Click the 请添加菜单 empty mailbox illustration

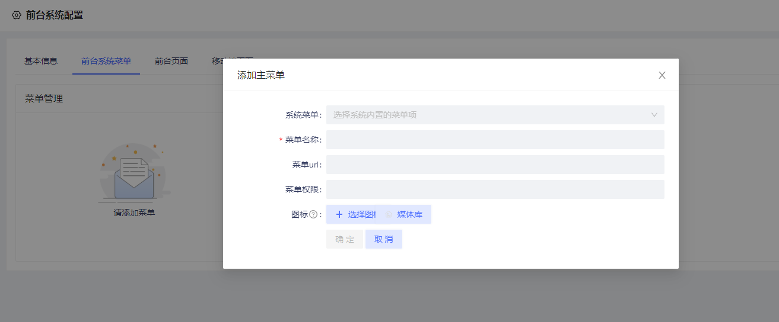pos(134,172)
